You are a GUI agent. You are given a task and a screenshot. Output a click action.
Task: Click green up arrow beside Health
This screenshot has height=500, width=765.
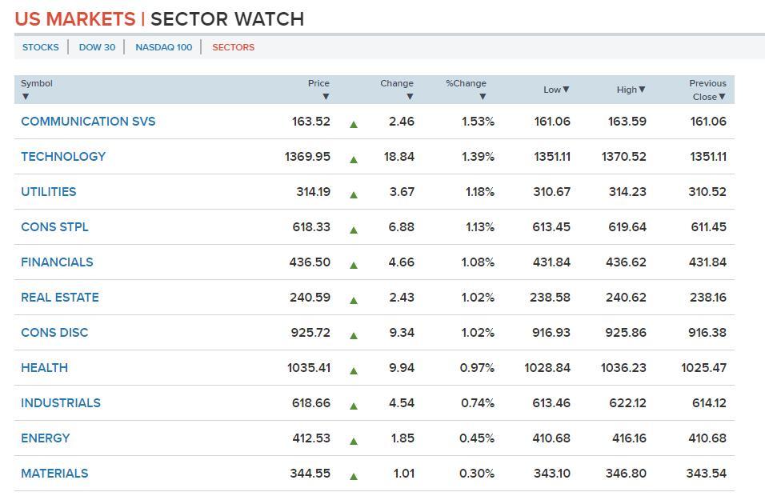(354, 370)
